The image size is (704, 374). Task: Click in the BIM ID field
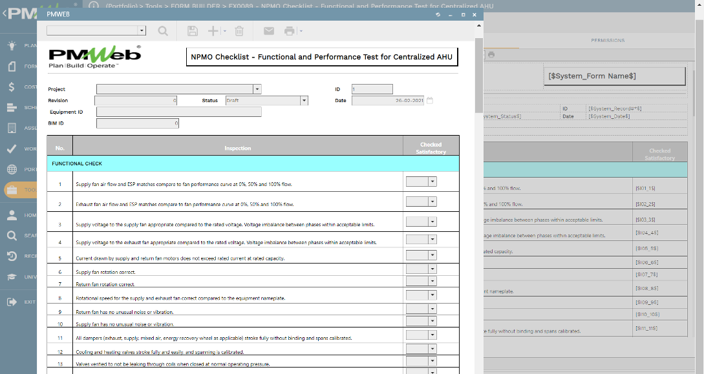(138, 123)
